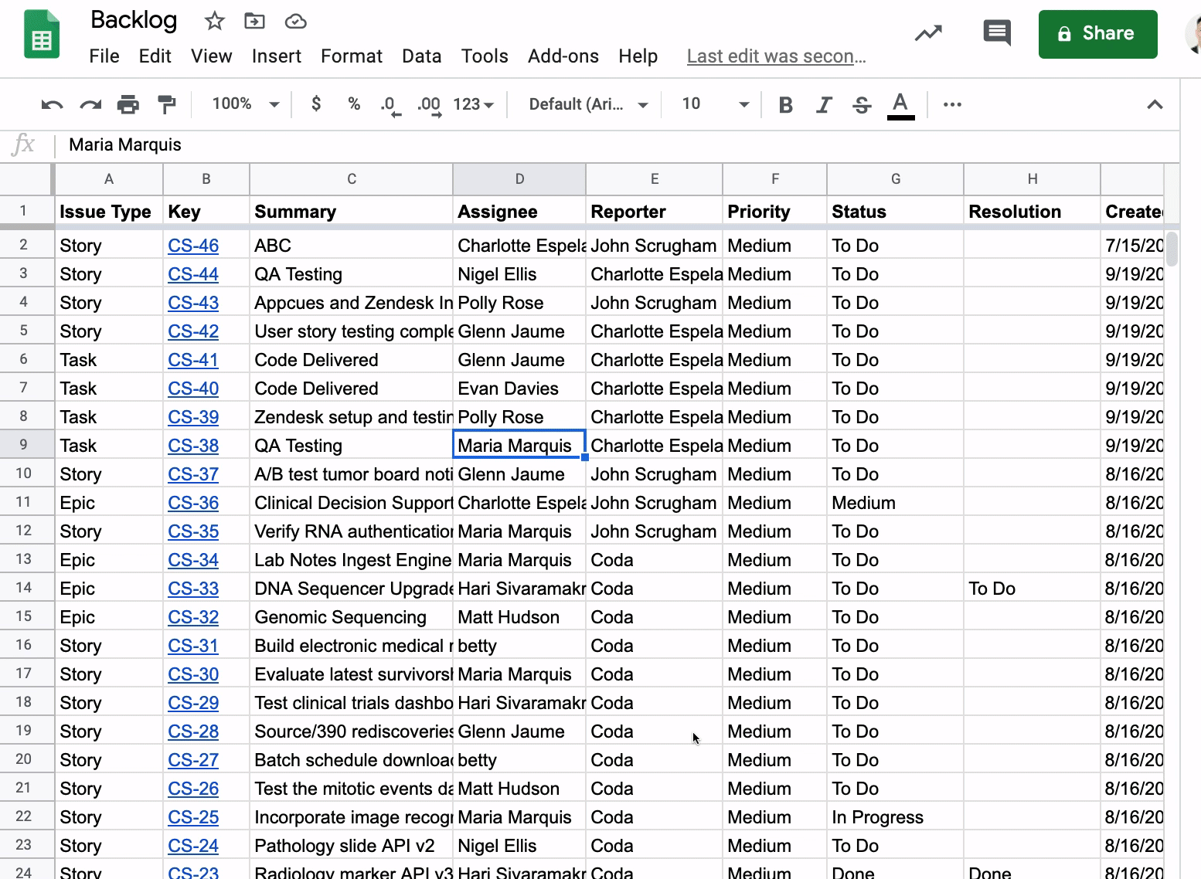Toggle italic formatting
The width and height of the screenshot is (1201, 879).
point(824,104)
